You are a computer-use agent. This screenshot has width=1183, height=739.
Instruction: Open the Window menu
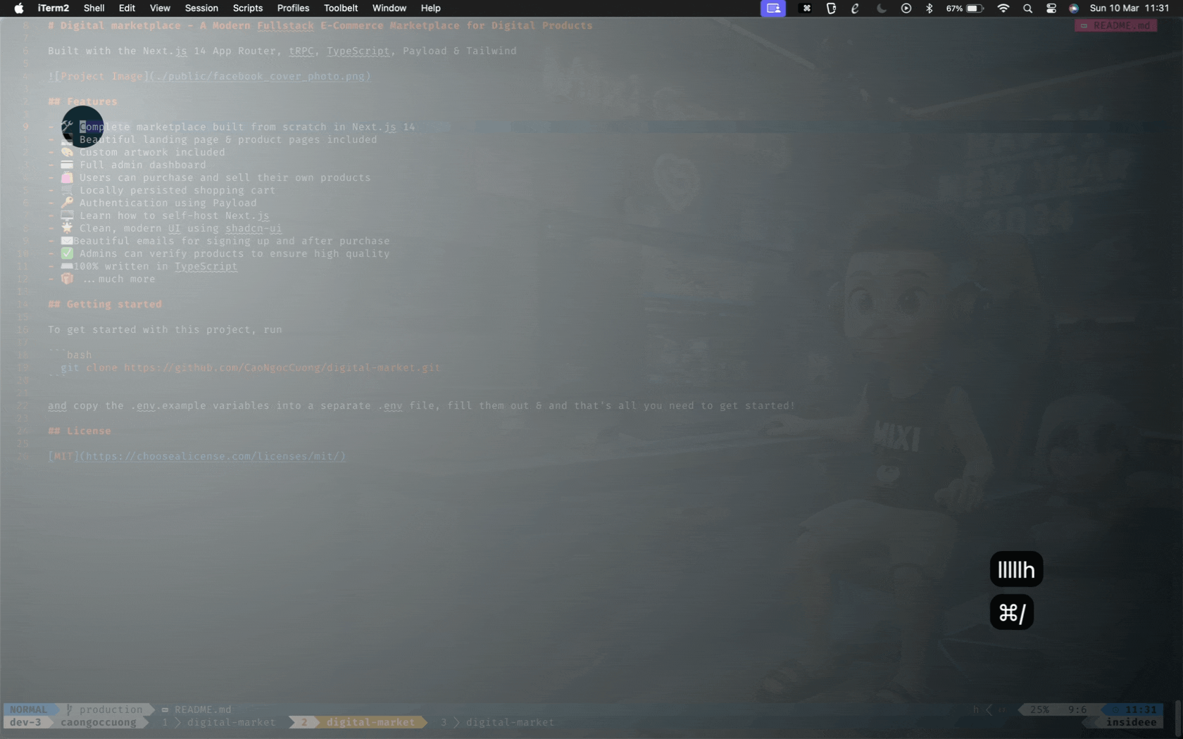click(x=389, y=8)
